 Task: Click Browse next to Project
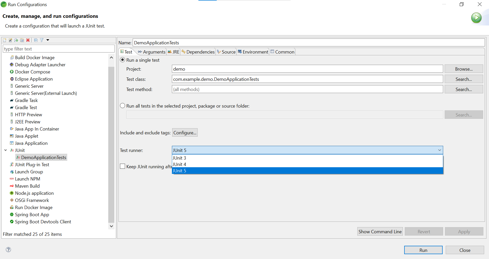click(464, 69)
